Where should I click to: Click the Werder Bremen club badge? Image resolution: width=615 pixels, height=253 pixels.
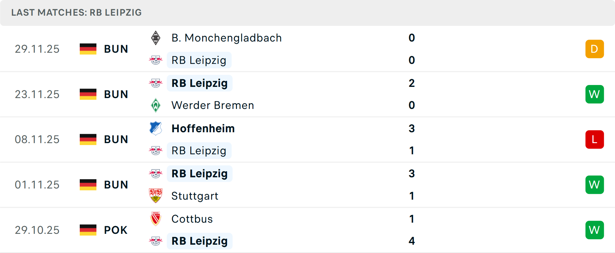click(x=156, y=105)
